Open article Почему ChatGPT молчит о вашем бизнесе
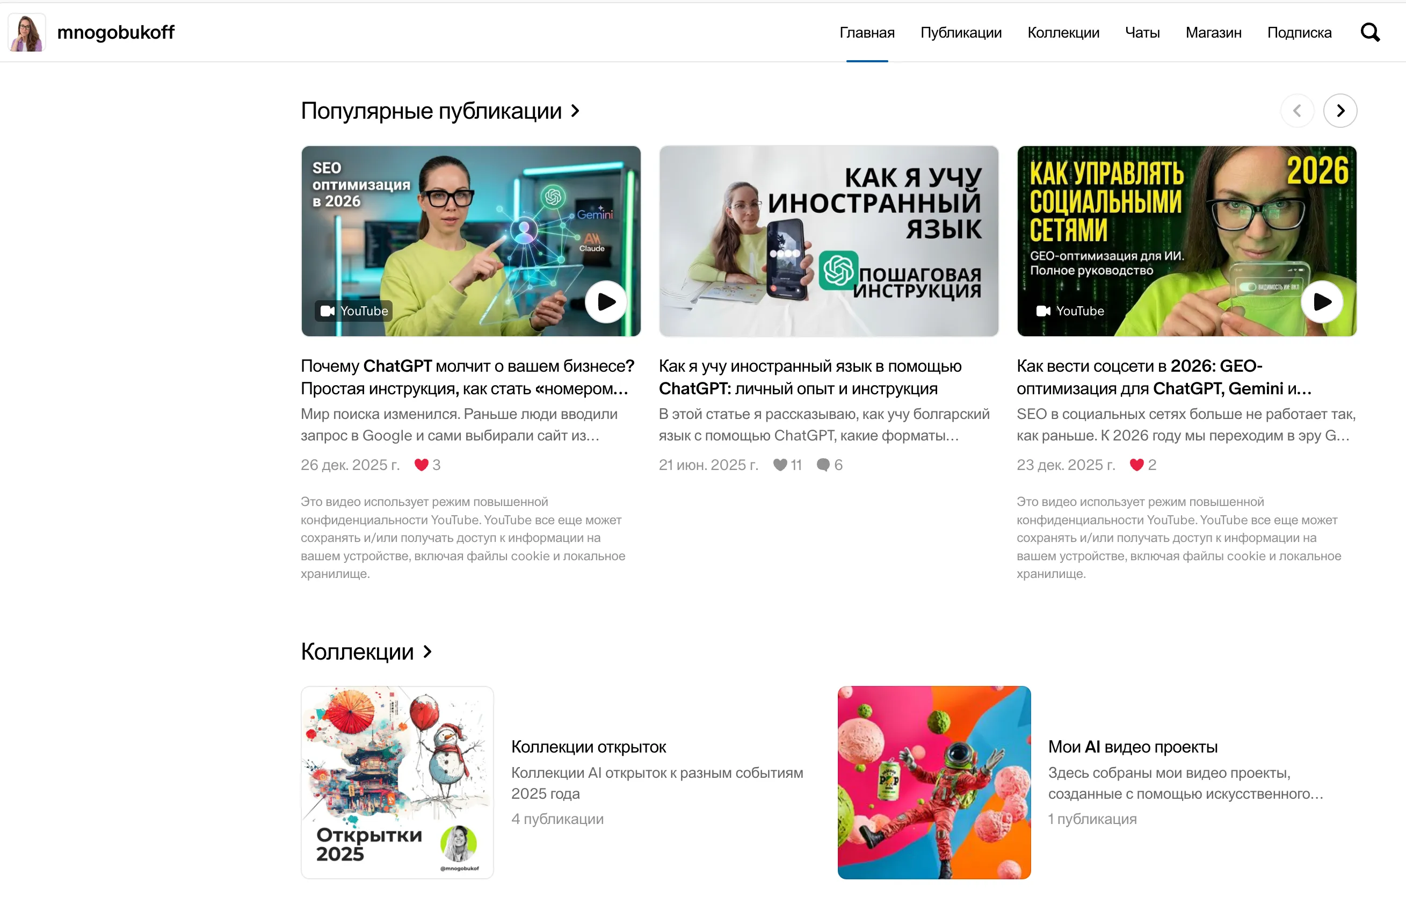 coord(467,377)
